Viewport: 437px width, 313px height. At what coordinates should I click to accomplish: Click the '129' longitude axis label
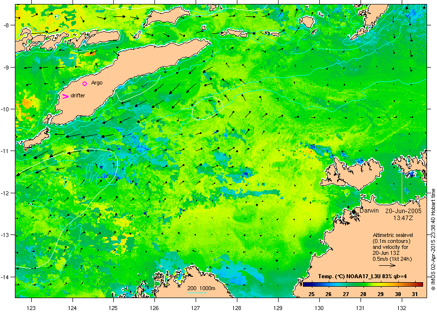278,308
